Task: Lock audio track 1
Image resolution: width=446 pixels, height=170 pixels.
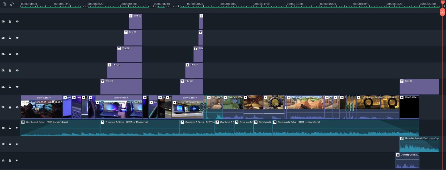Action: (x=10, y=128)
